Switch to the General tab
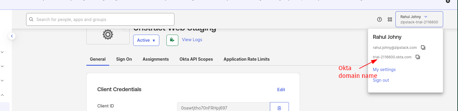 click(x=98, y=59)
